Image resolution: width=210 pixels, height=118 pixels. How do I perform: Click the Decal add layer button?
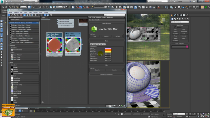[x=95, y=36]
